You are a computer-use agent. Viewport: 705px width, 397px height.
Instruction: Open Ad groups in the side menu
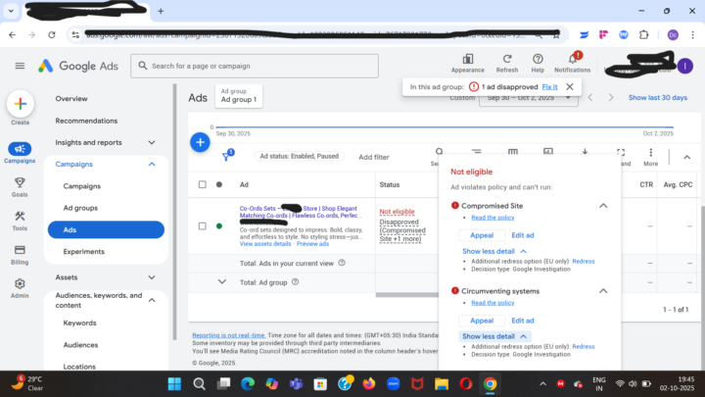pyautogui.click(x=80, y=208)
